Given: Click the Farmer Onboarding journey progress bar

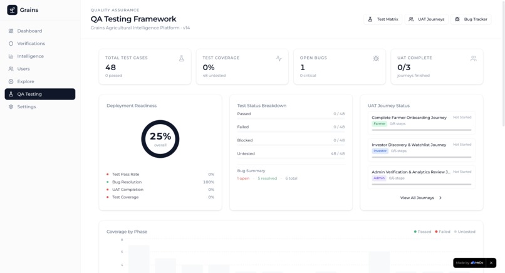Looking at the screenshot, I should click(x=421, y=130).
